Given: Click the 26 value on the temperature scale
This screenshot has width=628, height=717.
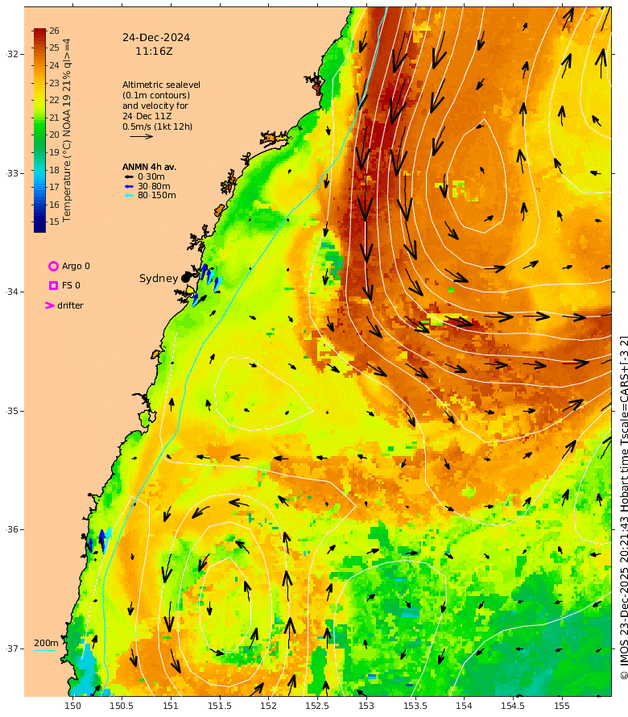Looking at the screenshot, I should (55, 31).
